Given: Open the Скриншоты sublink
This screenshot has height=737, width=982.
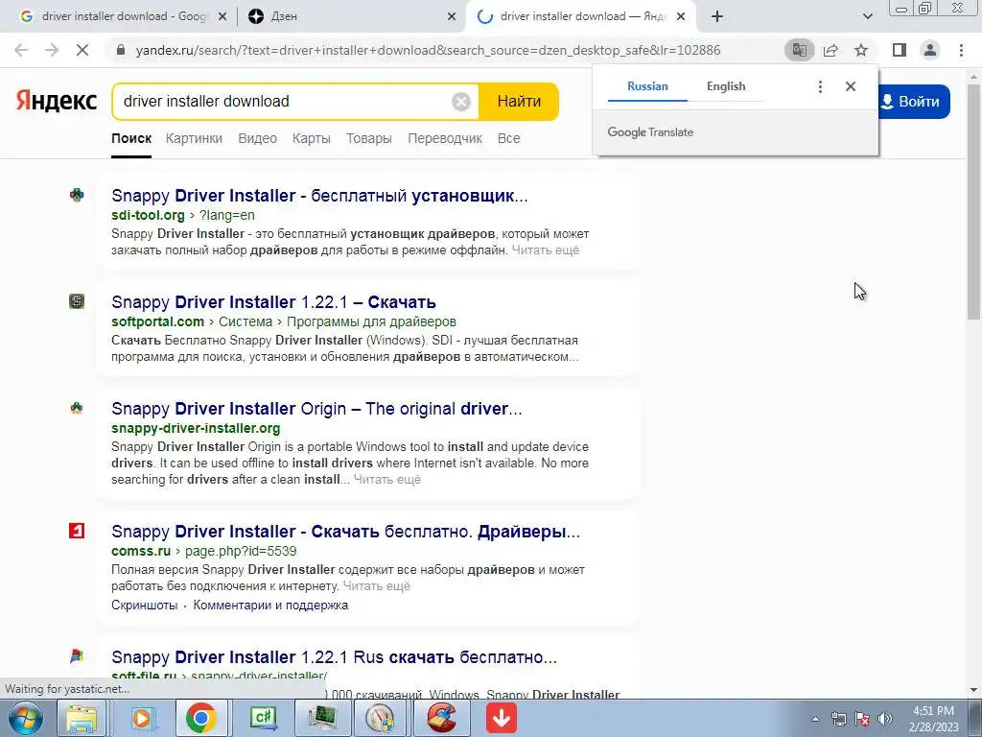Looking at the screenshot, I should [144, 606].
